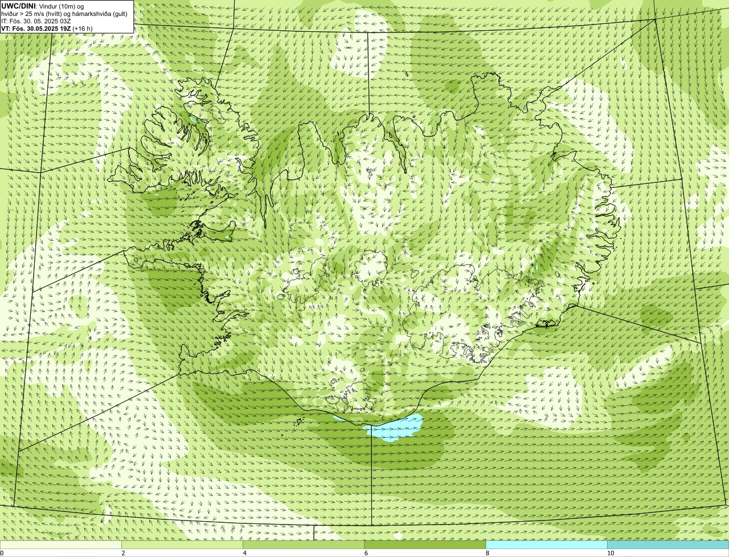729x557 pixels.
Task: Click the legend tick label '8'
Action: (488, 553)
